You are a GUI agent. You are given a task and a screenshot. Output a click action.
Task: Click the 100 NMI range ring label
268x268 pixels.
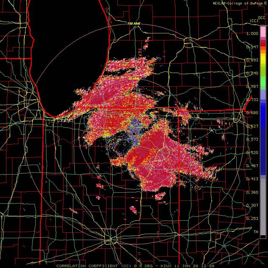tap(134, 24)
